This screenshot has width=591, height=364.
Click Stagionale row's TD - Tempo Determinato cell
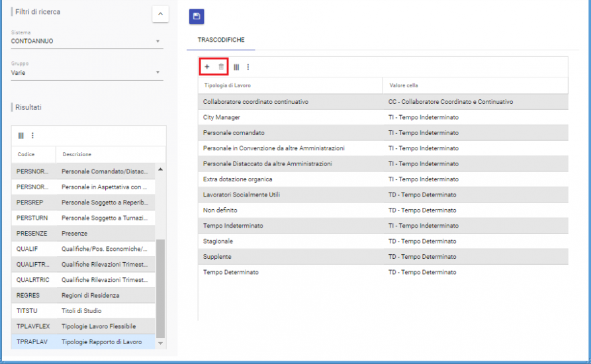coord(422,242)
